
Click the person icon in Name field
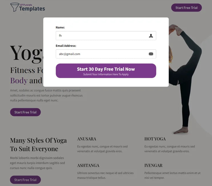pyautogui.click(x=151, y=36)
